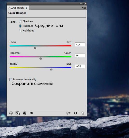The image size is (129, 138).
Task: Click the Yellow label
Action: click(x=13, y=64)
